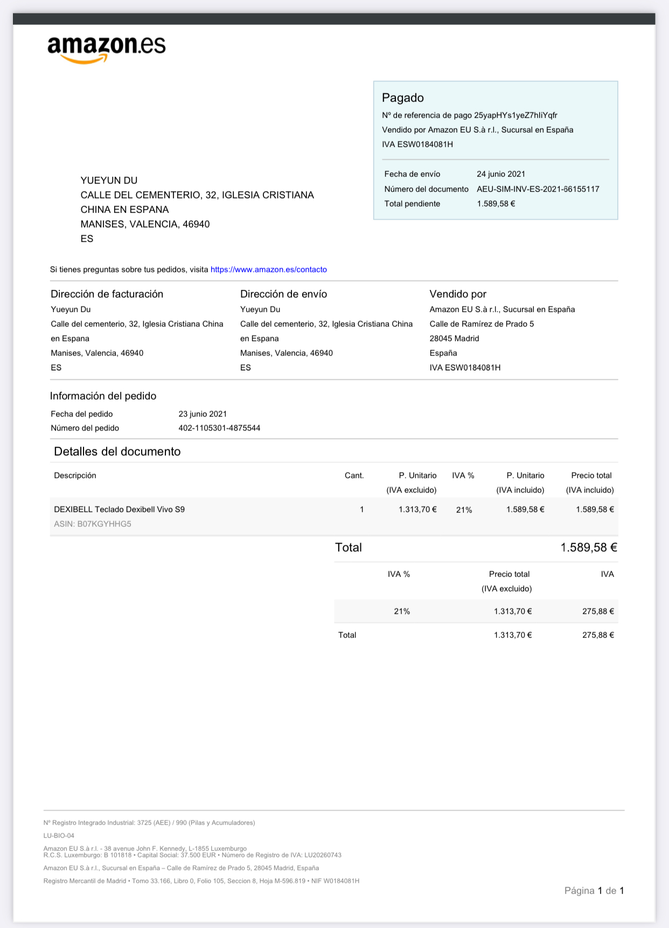This screenshot has height=928, width=669.
Task: Select order number 402-1105301-4875544
Action: tap(219, 428)
